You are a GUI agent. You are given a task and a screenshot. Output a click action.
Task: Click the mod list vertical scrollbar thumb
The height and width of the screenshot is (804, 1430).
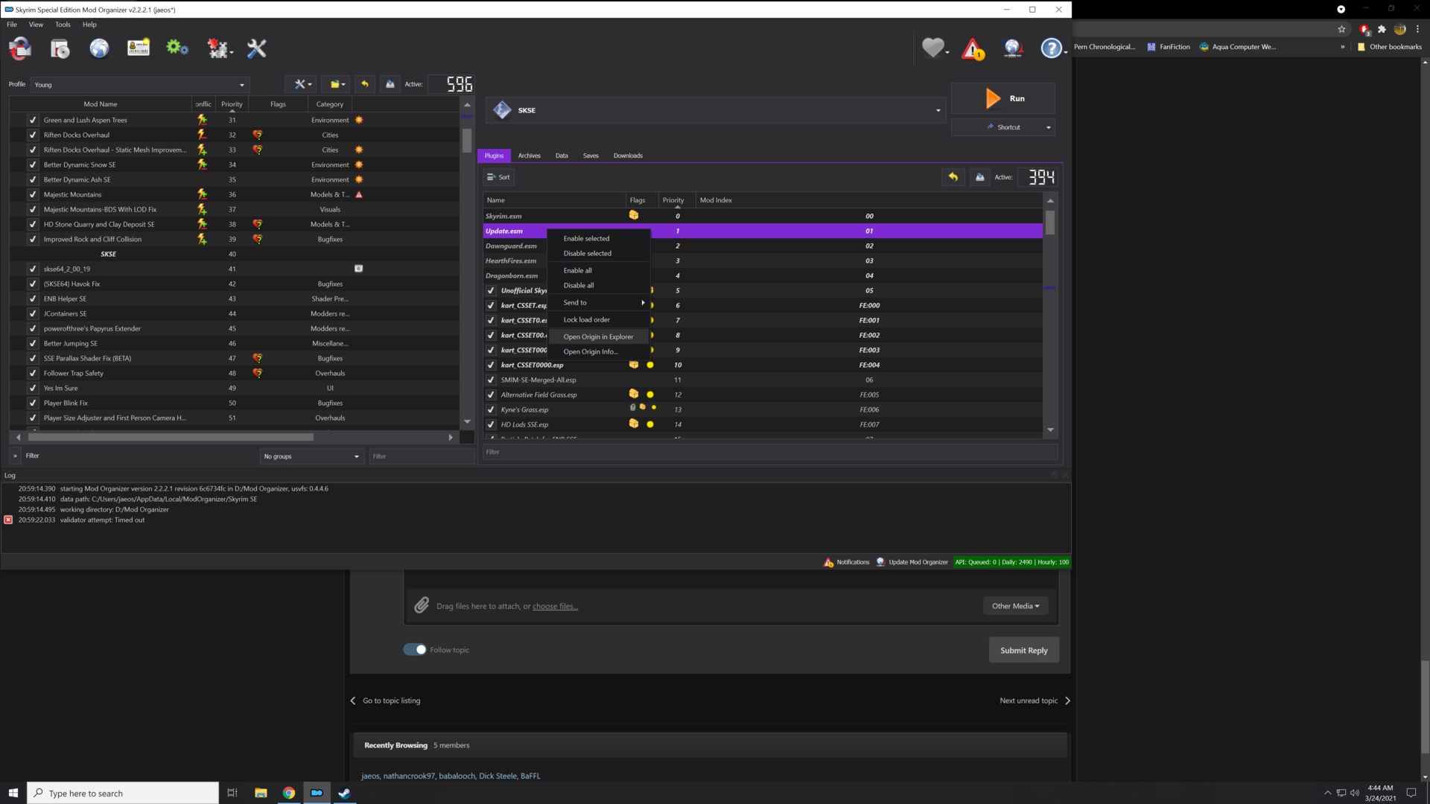(467, 140)
